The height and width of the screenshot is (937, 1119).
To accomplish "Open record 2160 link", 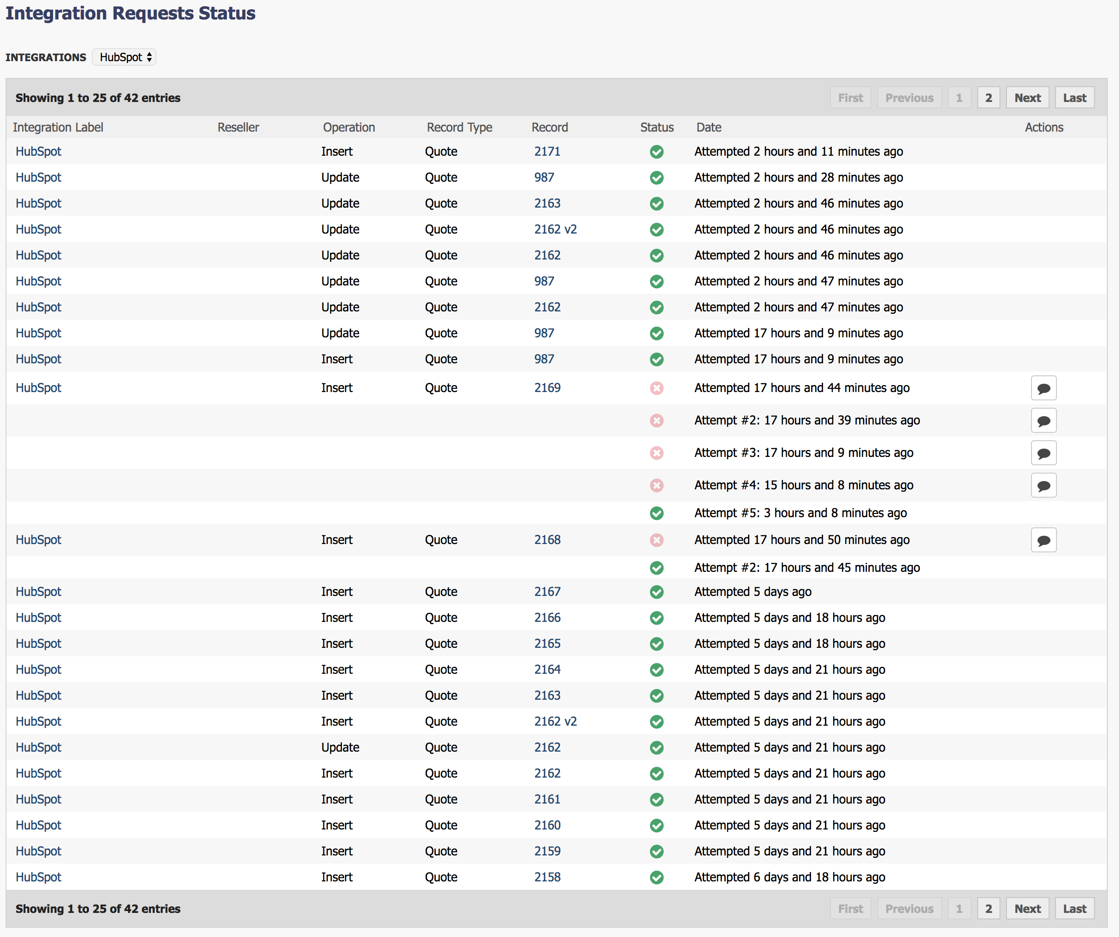I will click(x=547, y=825).
